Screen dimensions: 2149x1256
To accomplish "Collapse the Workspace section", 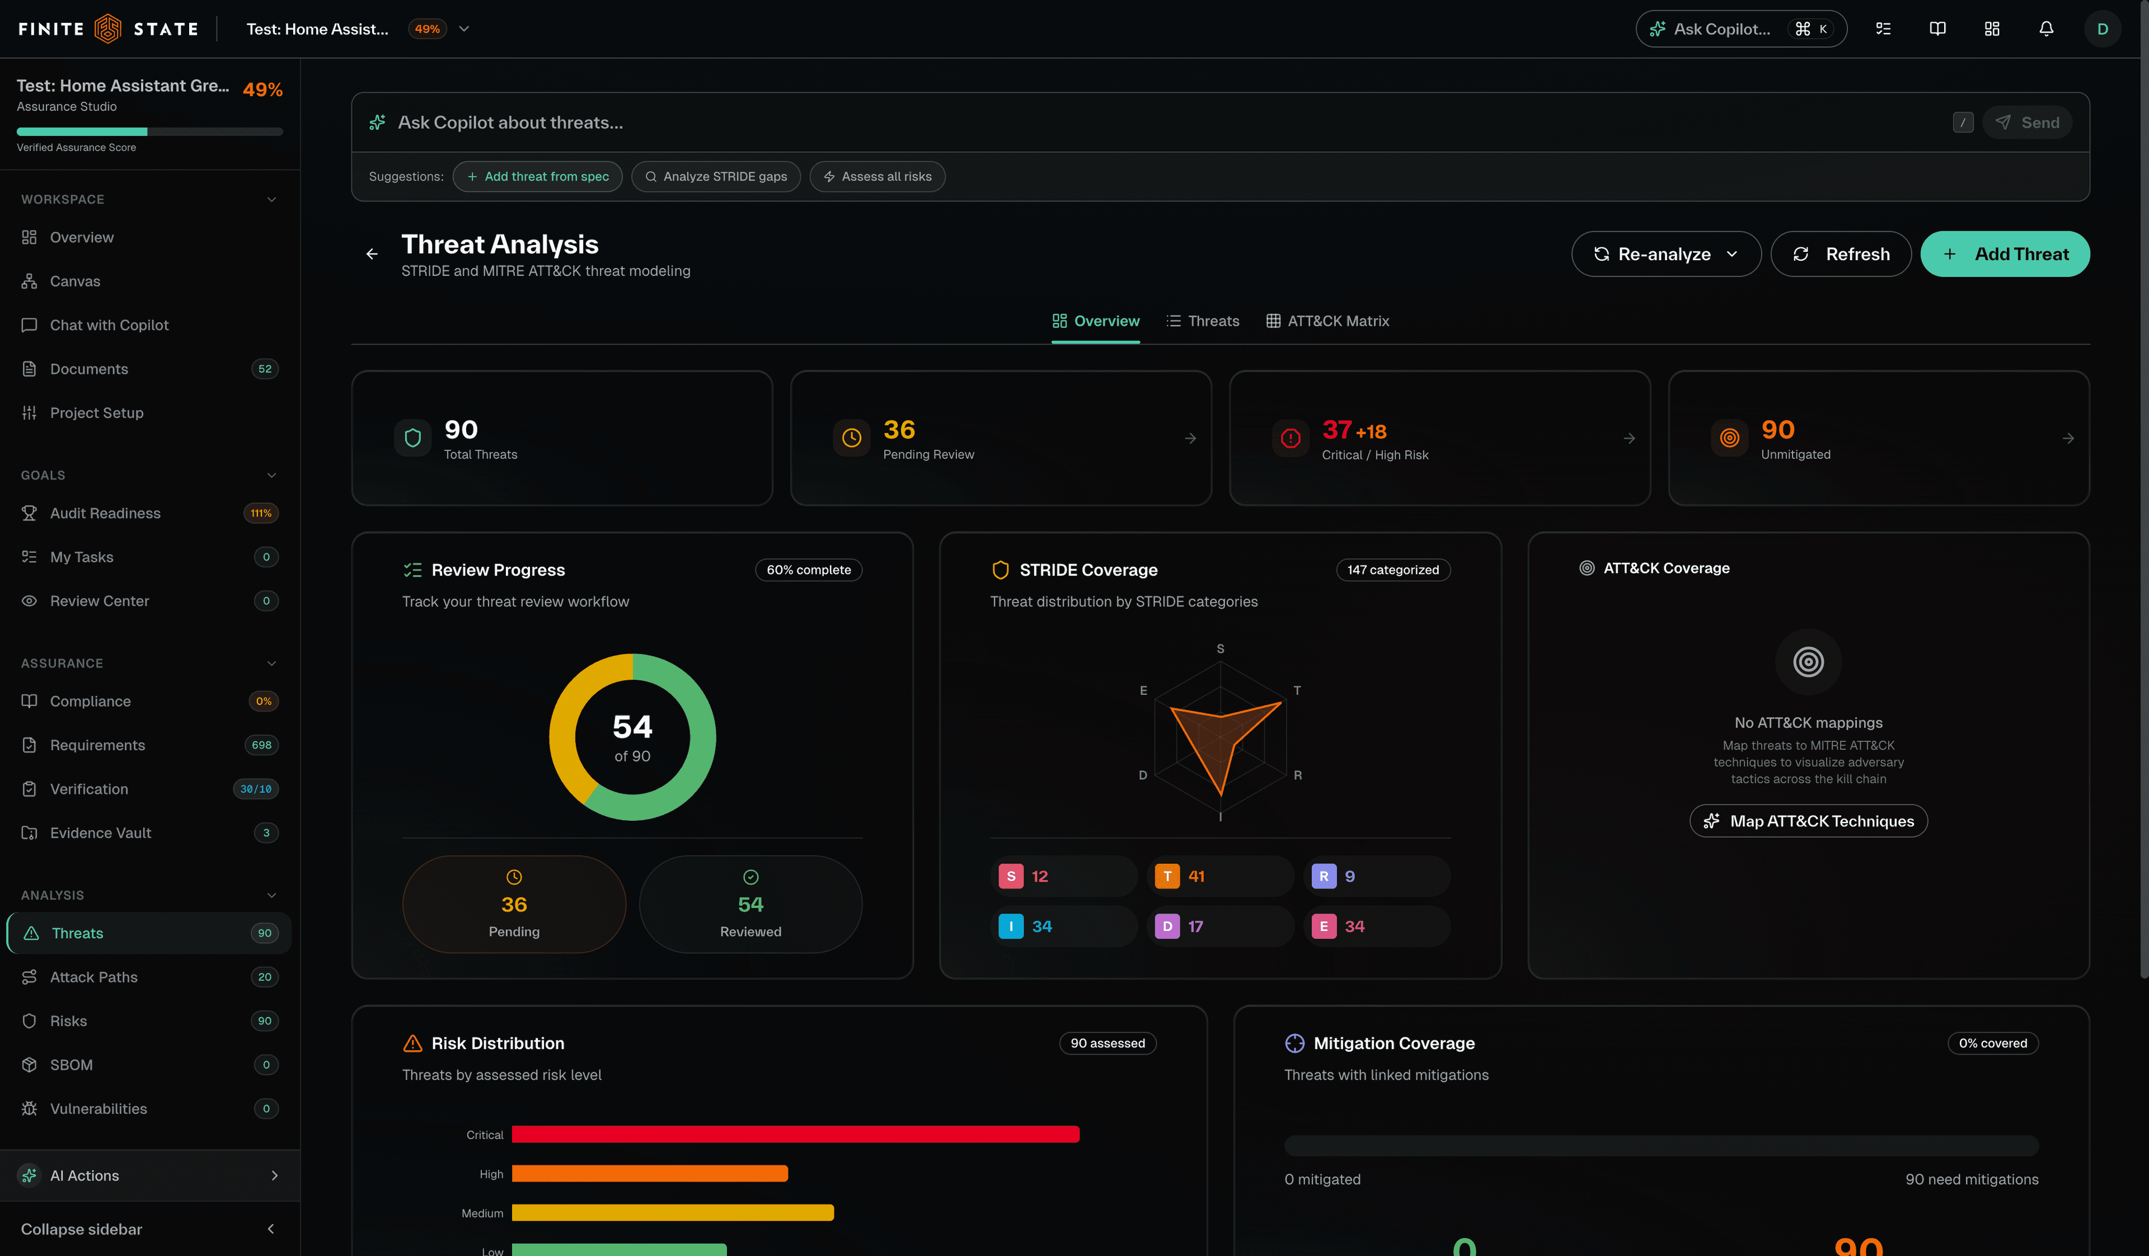I will pos(271,200).
